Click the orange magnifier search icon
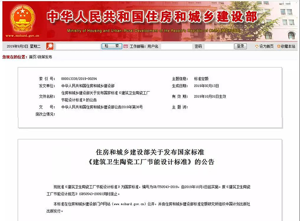300x221 pixels. (50, 46)
